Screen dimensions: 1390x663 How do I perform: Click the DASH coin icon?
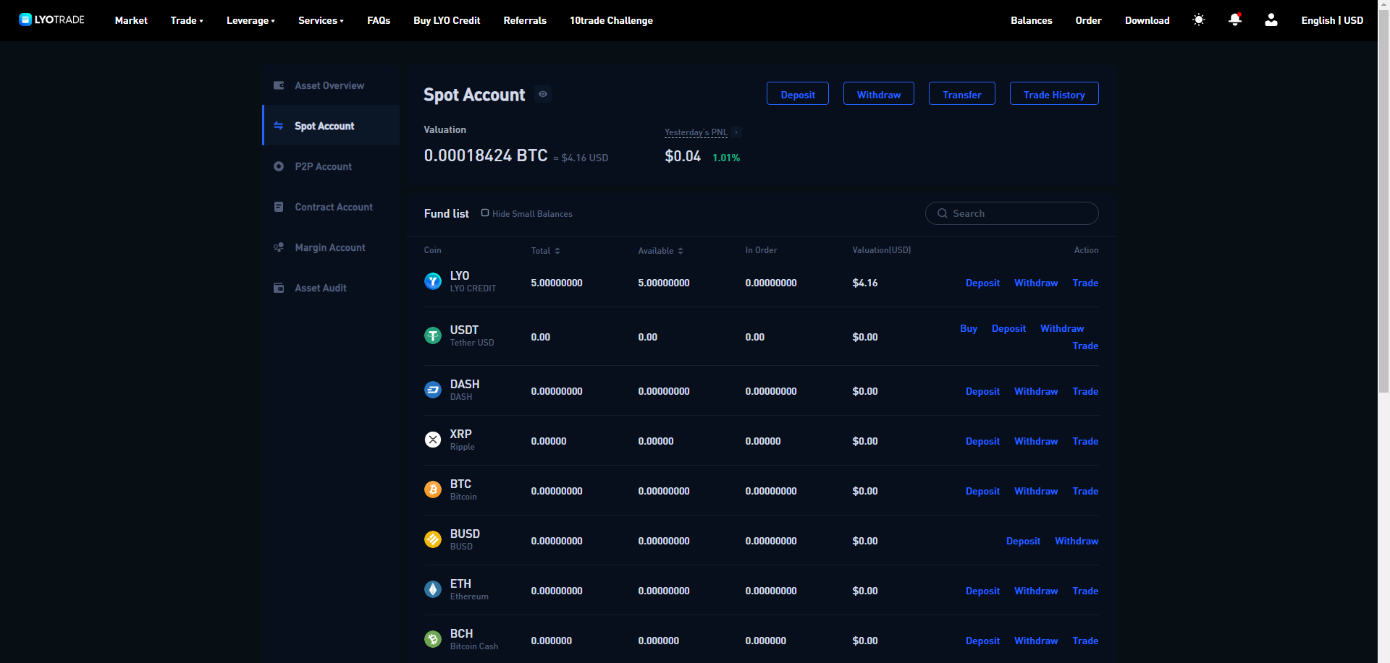[x=433, y=390]
